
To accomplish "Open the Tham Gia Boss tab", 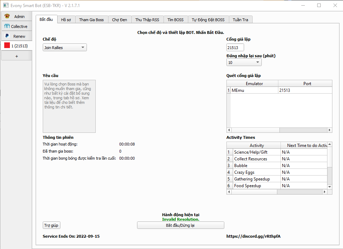I will [91, 20].
